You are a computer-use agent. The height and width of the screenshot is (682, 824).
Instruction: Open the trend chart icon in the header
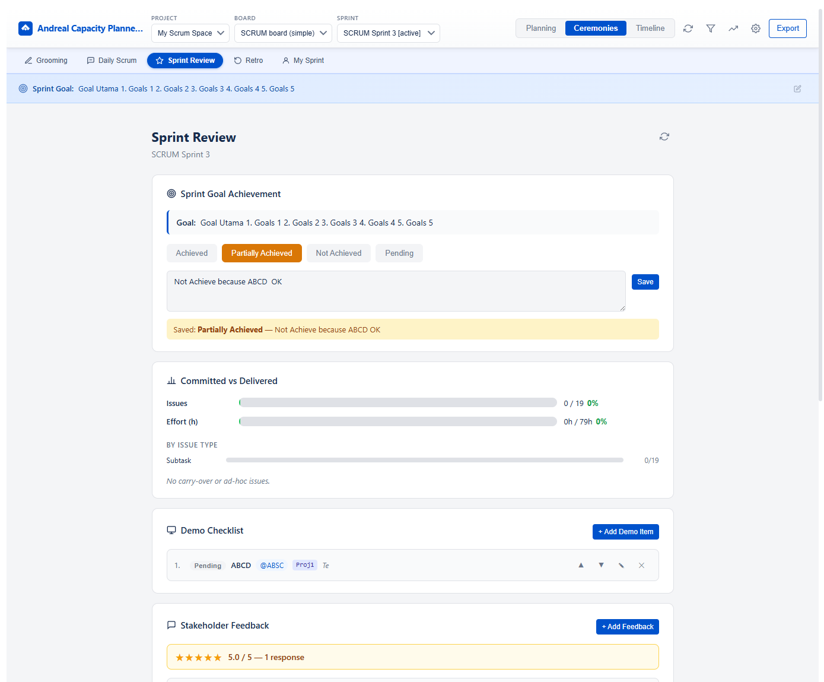click(733, 28)
